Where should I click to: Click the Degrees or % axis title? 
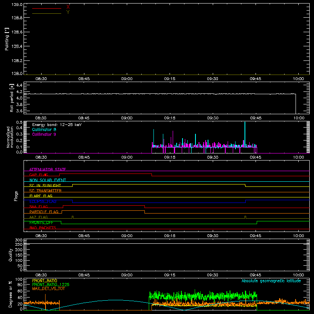[x=11, y=294]
